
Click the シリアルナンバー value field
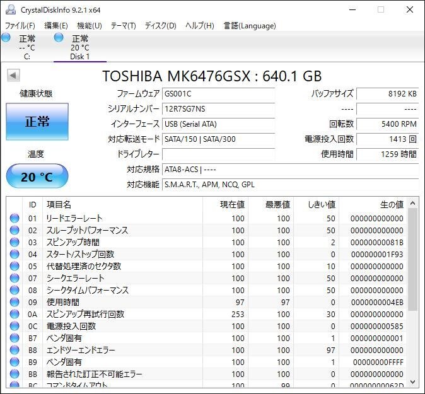click(218, 108)
